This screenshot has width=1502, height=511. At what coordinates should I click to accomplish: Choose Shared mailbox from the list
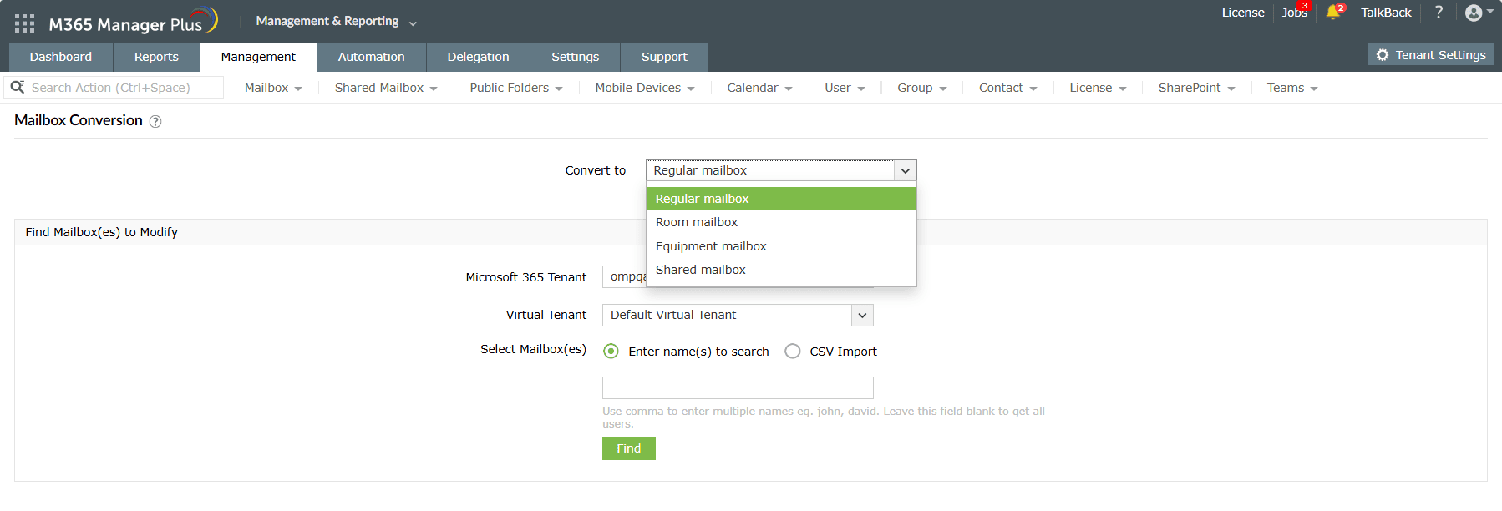pos(701,270)
